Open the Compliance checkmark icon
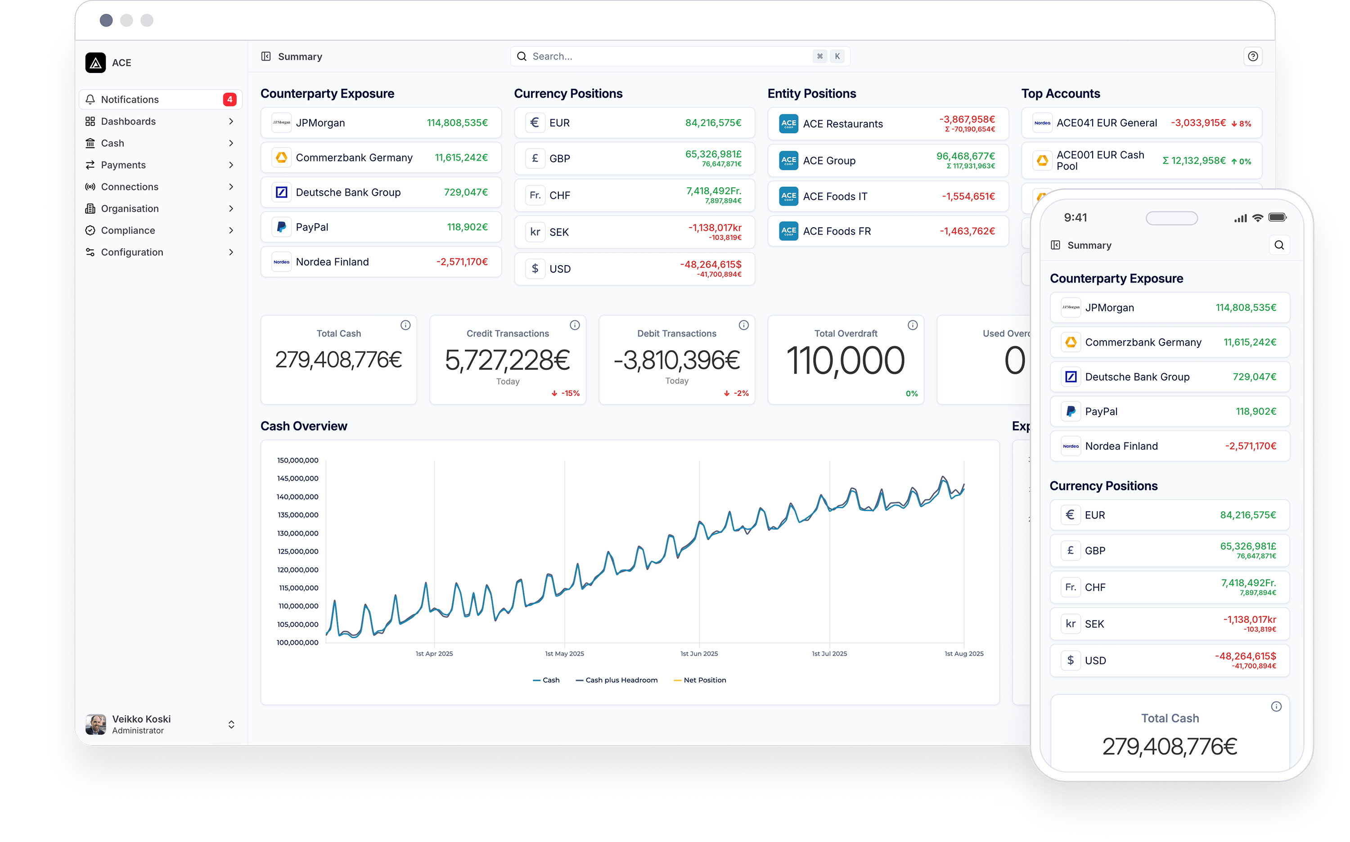Viewport: 1350px width, 842px height. point(91,230)
